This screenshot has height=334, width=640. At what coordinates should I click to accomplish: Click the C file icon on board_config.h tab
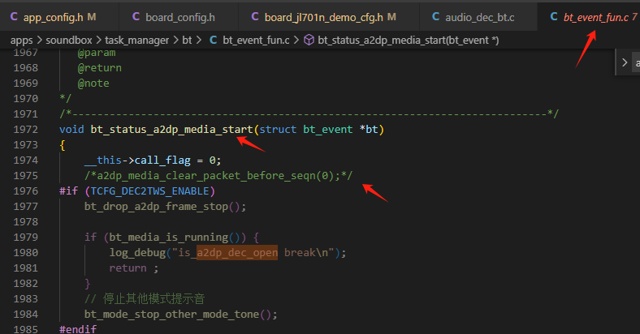click(x=136, y=17)
